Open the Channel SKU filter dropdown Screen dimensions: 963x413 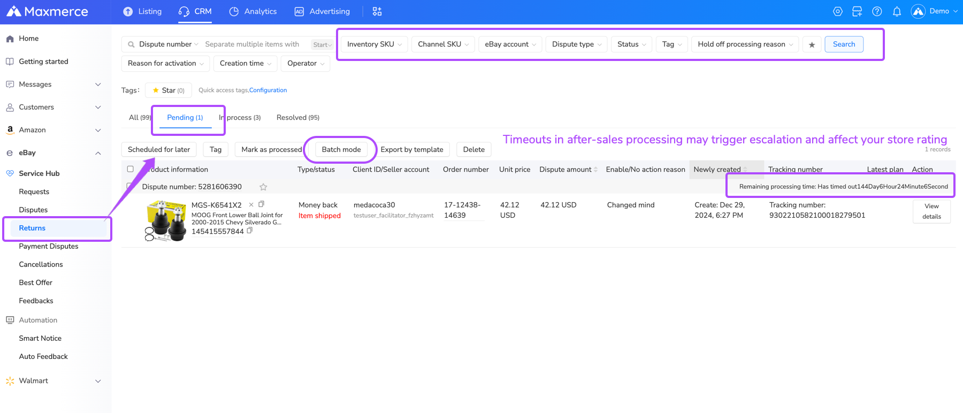(x=443, y=44)
